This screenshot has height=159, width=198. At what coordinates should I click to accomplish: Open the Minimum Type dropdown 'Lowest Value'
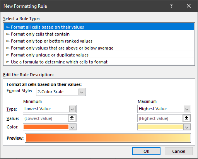(49, 109)
